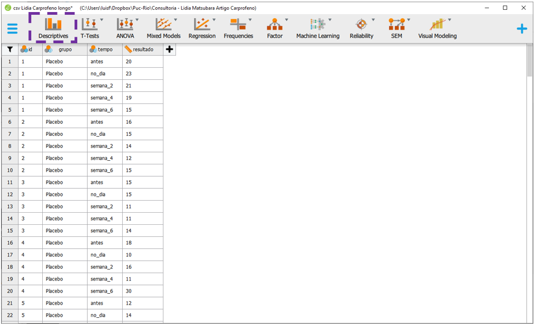
Task: Add a new column with plus button
Action: click(x=169, y=49)
